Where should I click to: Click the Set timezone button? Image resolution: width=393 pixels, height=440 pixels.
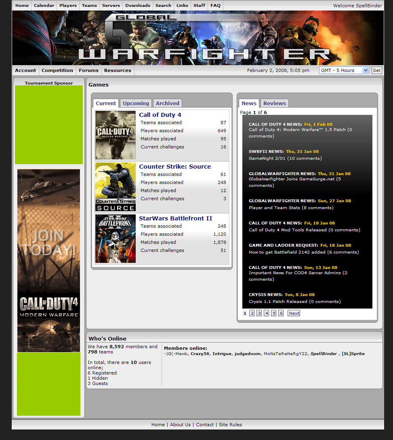tap(376, 70)
